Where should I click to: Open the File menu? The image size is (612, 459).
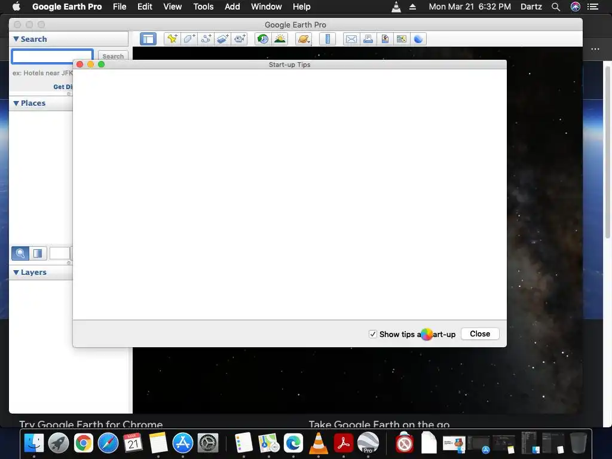click(120, 7)
